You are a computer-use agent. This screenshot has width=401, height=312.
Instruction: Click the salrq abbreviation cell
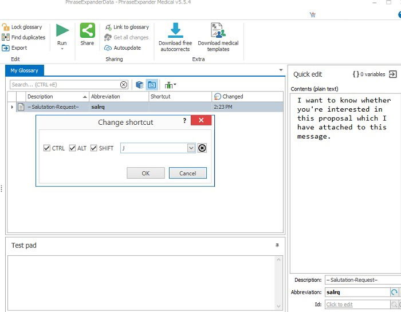pos(119,107)
